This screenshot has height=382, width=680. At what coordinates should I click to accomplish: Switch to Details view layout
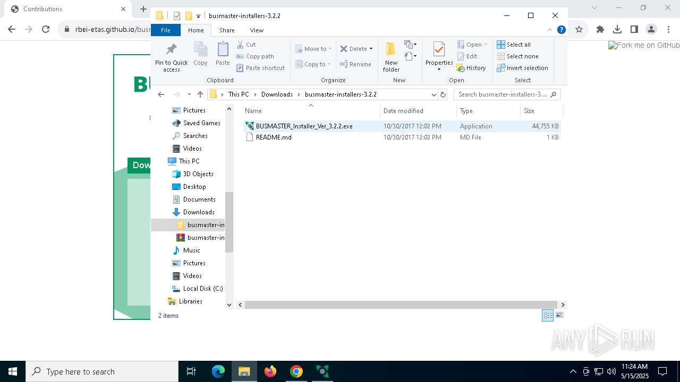pos(548,316)
